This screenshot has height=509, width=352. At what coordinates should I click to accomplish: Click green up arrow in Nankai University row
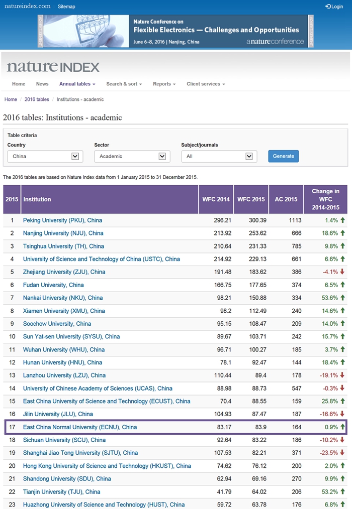click(342, 298)
